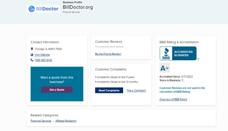
Task: Click BBB Rating & Accreditation heading
Action: [x=179, y=42]
